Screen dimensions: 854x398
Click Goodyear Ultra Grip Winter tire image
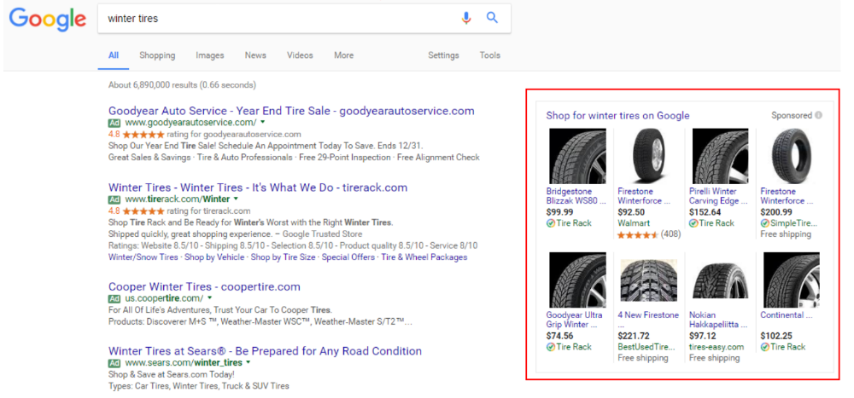point(577,280)
